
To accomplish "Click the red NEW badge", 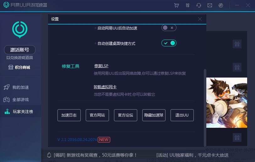I will point(104,140).
